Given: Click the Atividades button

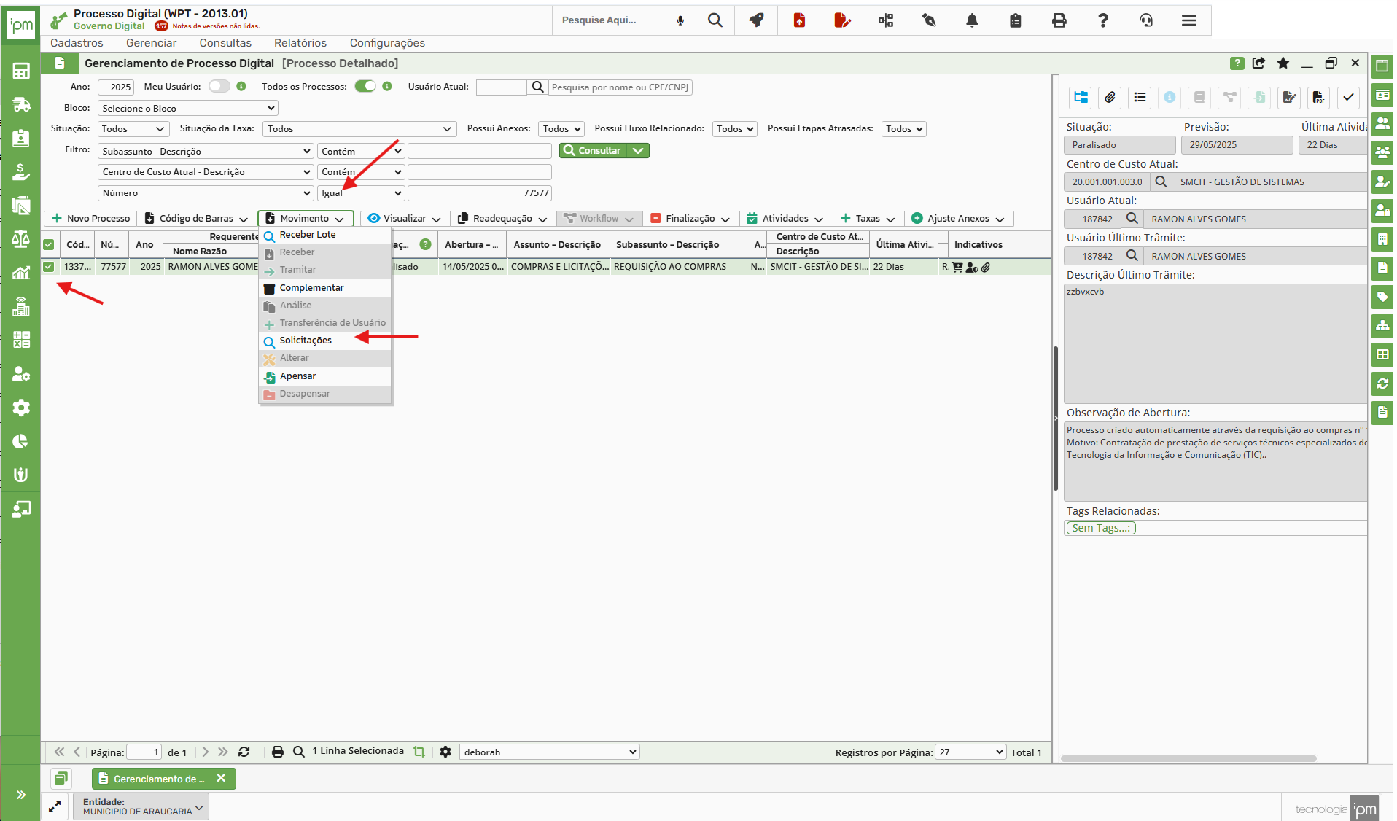Looking at the screenshot, I should tap(785, 218).
